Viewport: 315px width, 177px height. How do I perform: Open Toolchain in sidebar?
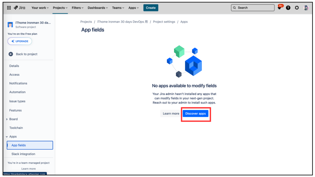(16, 128)
